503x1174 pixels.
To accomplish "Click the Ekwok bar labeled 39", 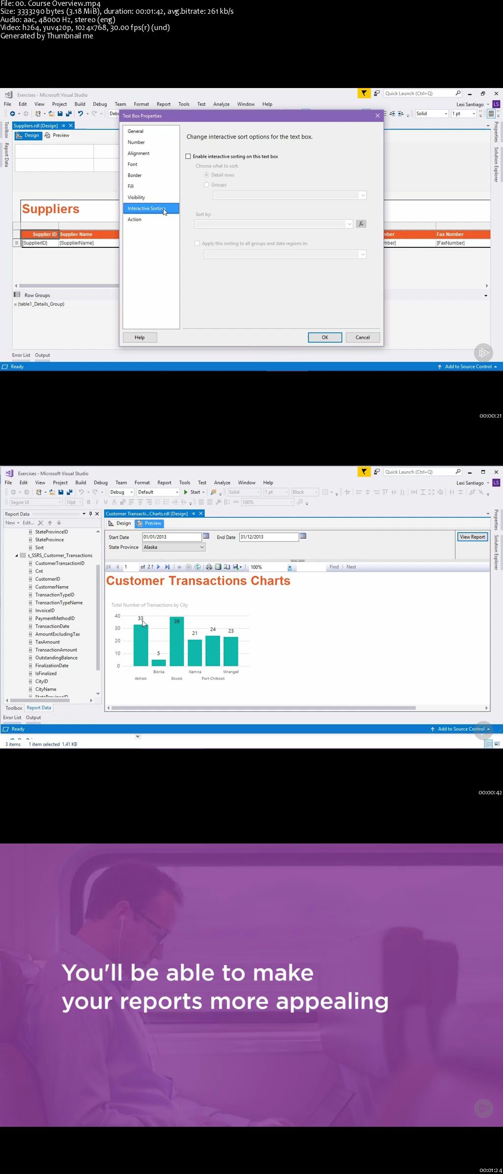I will [x=177, y=641].
